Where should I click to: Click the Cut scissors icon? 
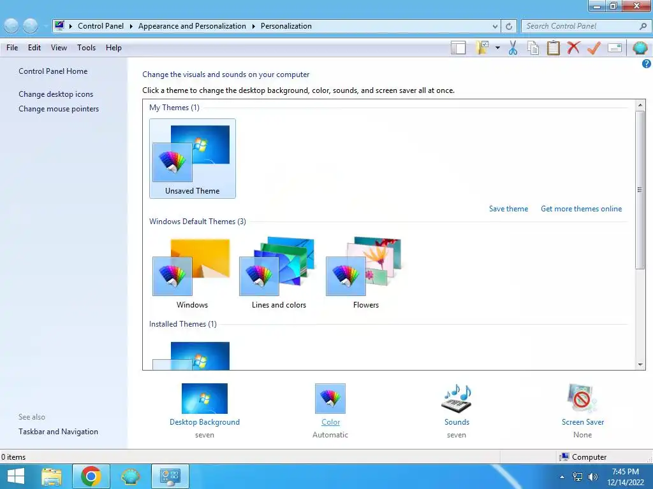coord(513,48)
